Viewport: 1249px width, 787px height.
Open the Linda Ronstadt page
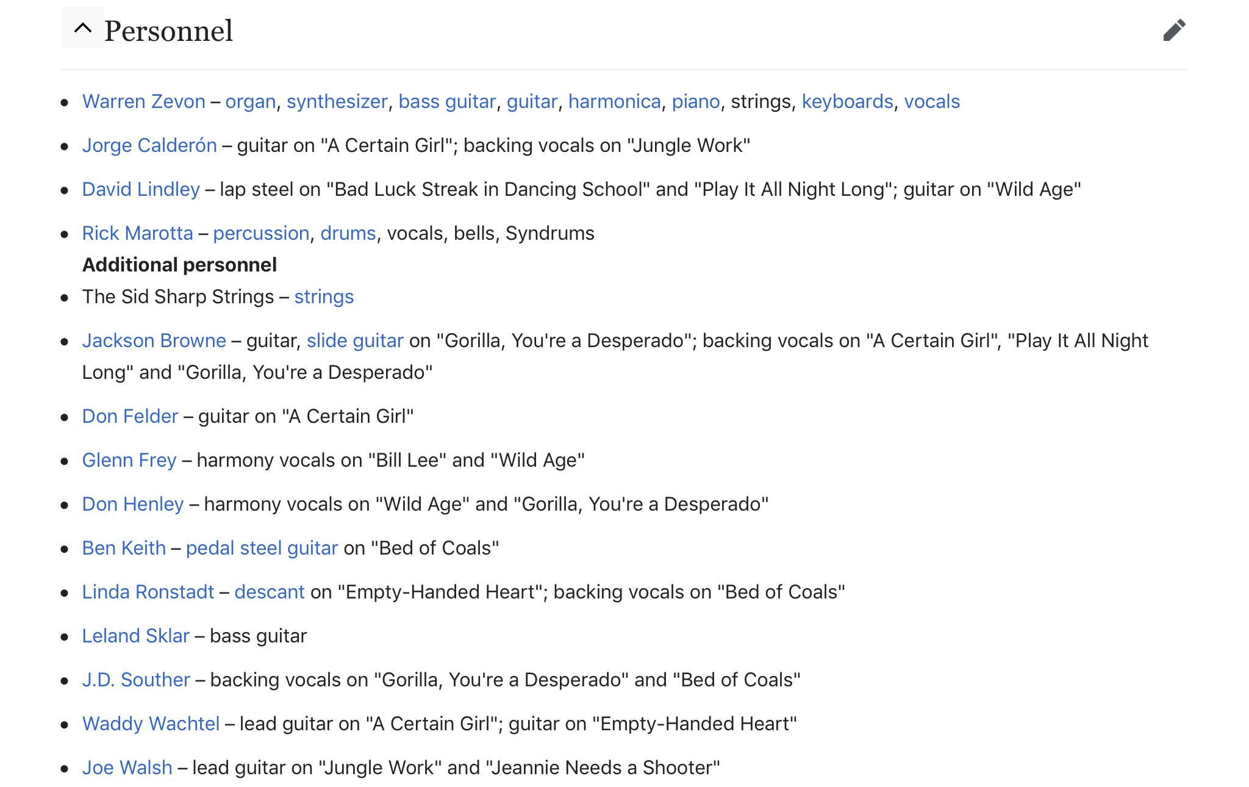point(148,592)
